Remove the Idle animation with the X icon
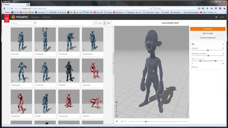 223,44
